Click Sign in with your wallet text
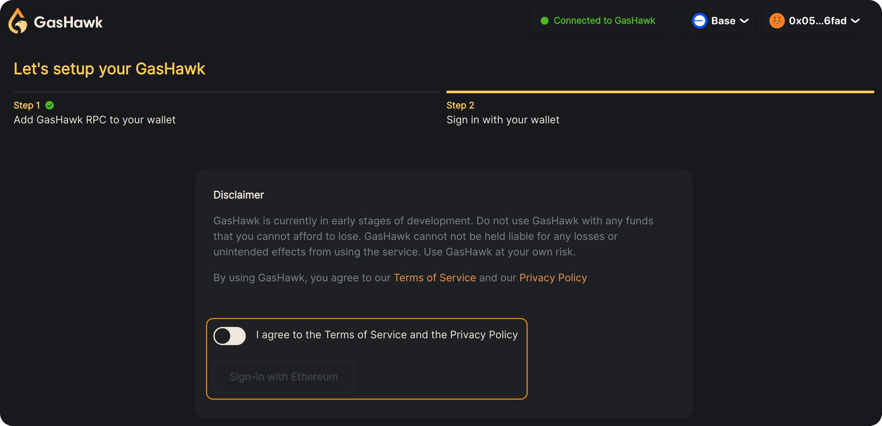Screen dimensions: 882x426 click(x=503, y=120)
